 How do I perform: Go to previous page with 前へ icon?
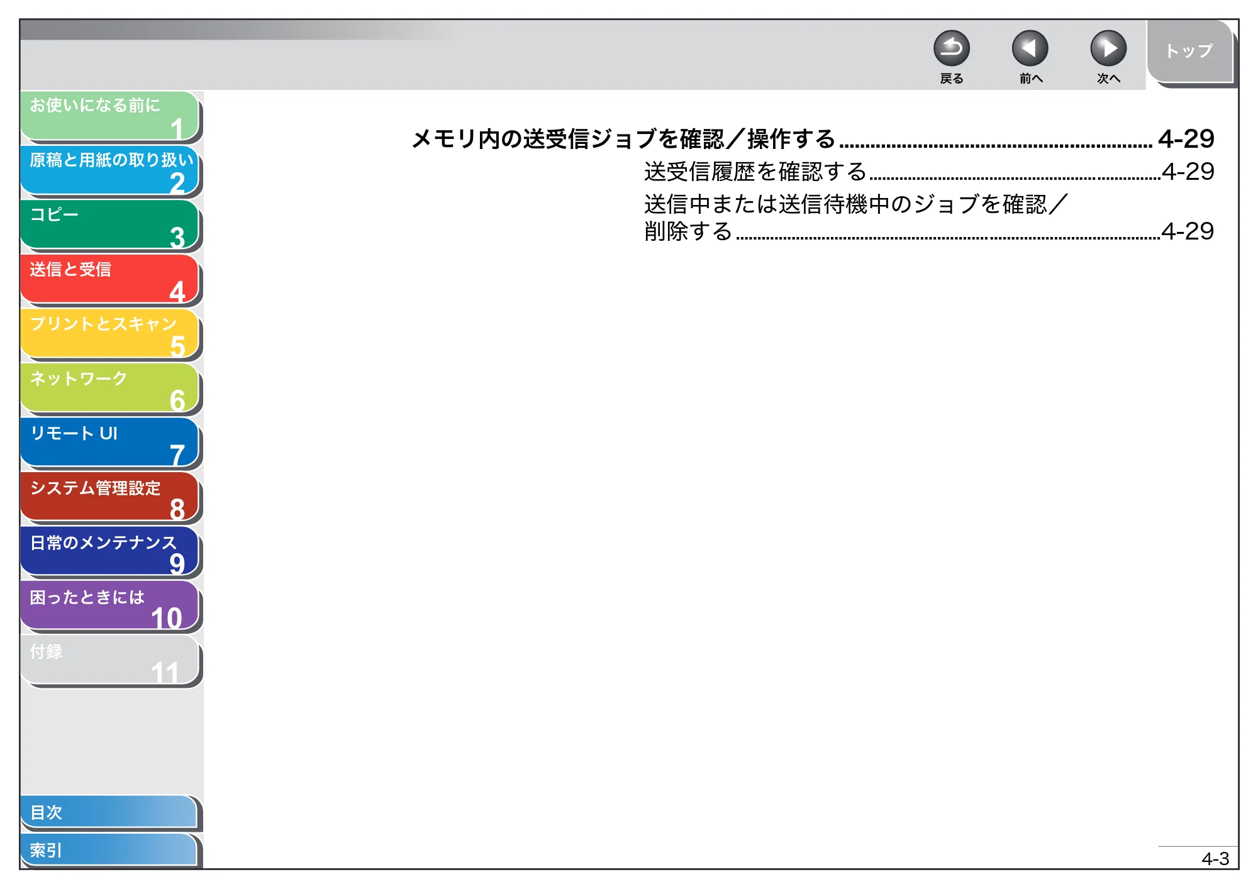coord(1030,48)
